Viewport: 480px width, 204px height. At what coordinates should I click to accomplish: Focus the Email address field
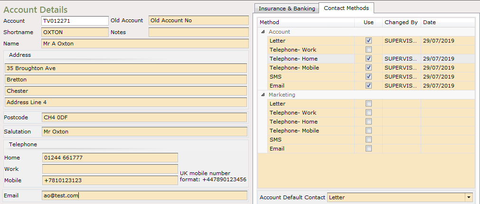point(144,195)
